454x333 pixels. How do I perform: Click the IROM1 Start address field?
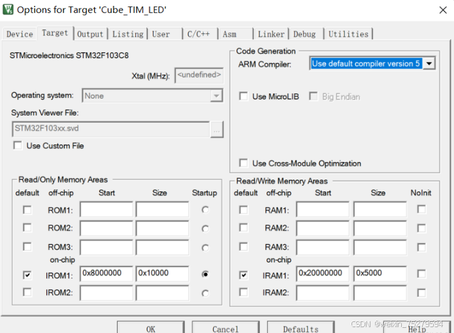106,274
